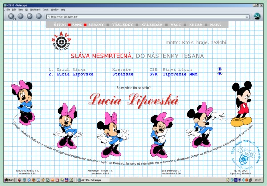
Task: Click the 'Miroslav Kriško v. r.' signature text
Action: tap(28, 170)
